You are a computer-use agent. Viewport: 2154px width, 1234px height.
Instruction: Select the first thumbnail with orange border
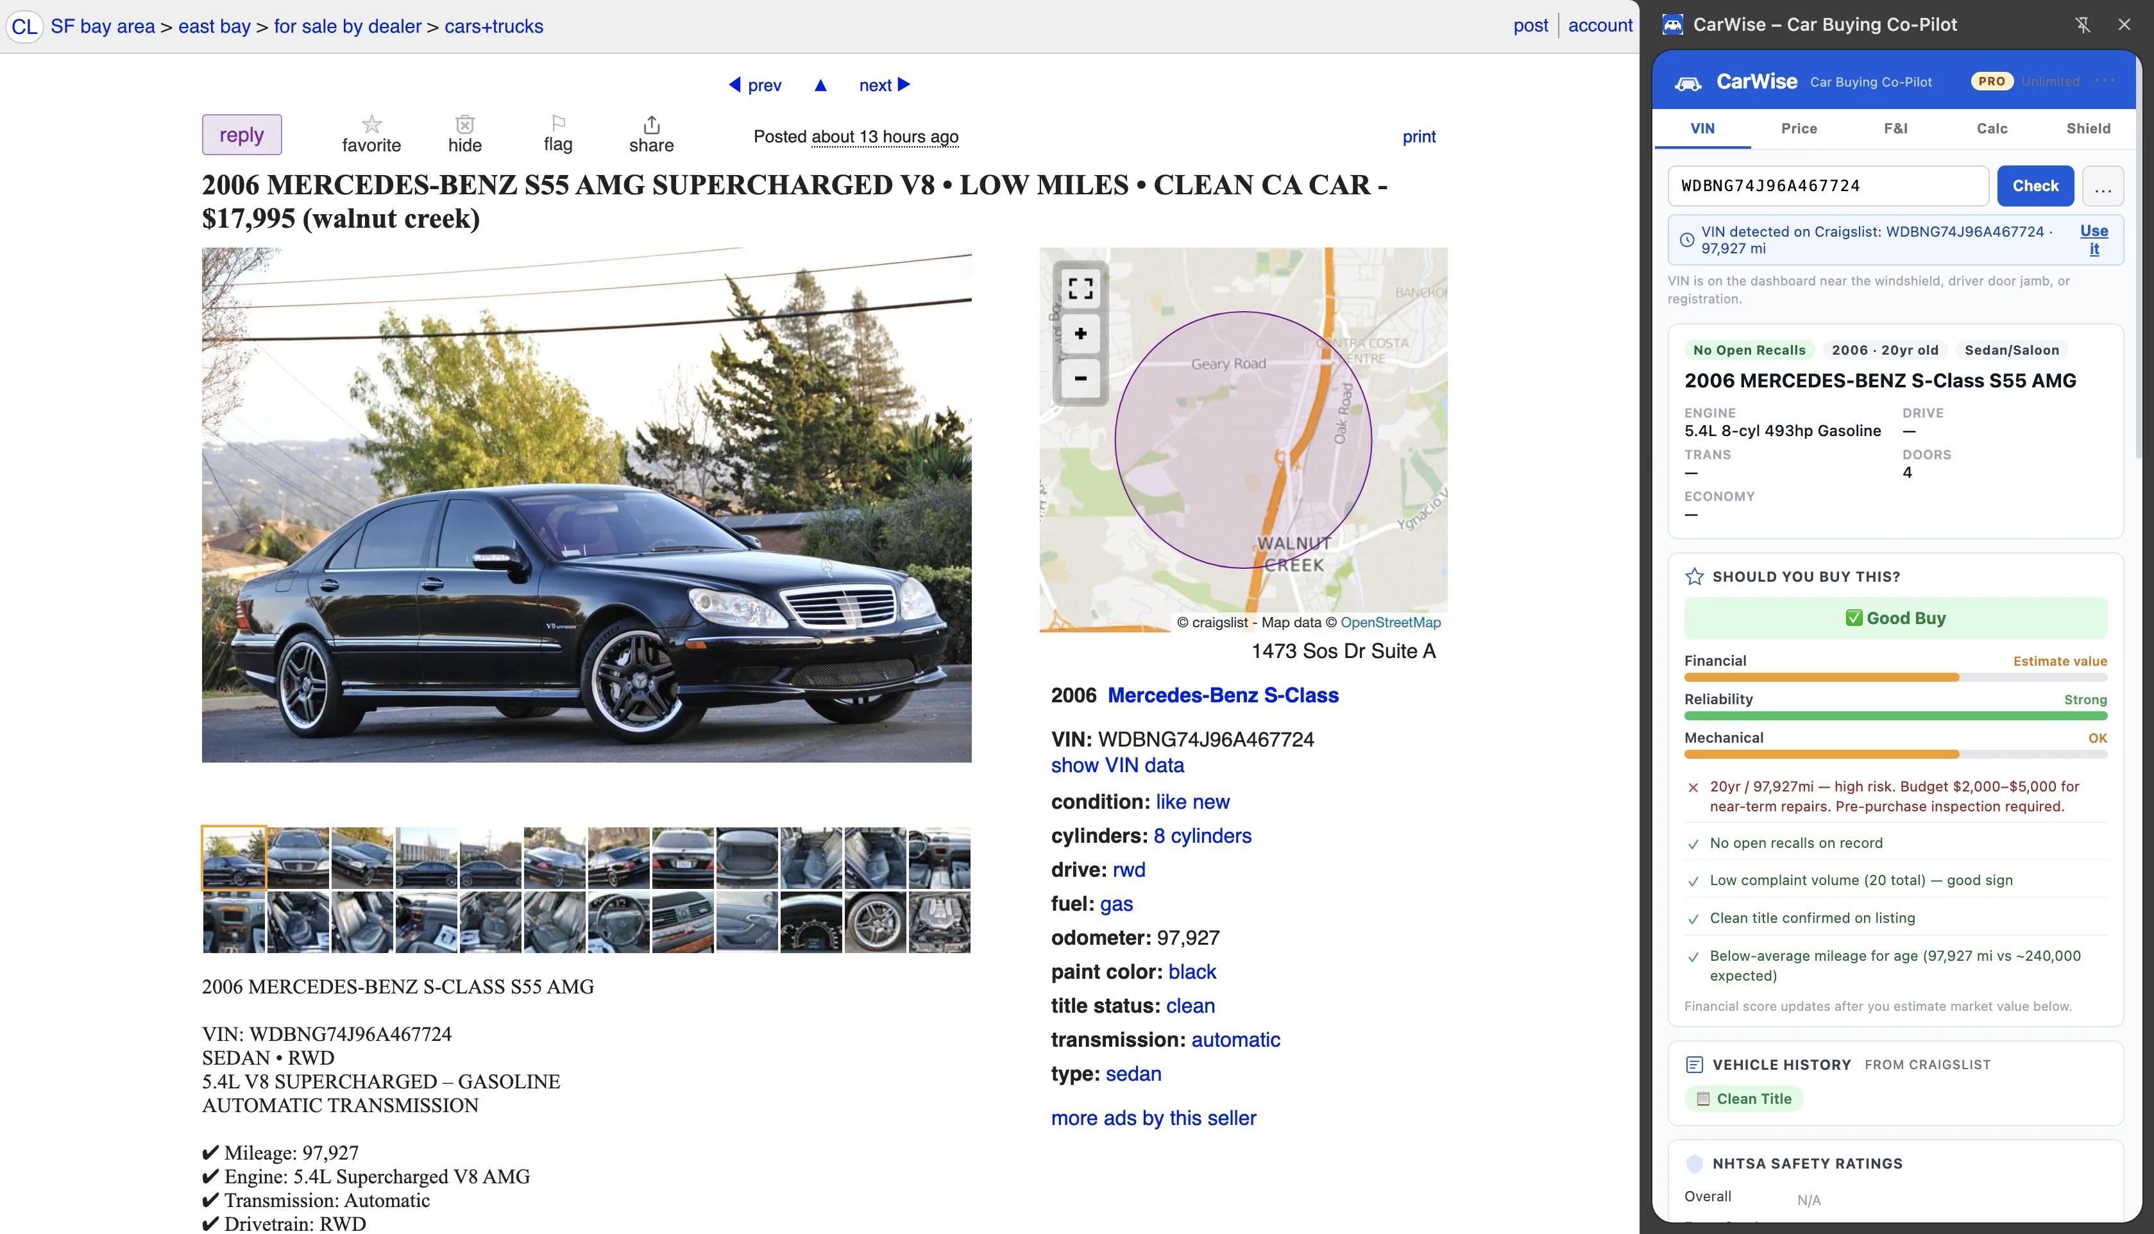click(234, 858)
